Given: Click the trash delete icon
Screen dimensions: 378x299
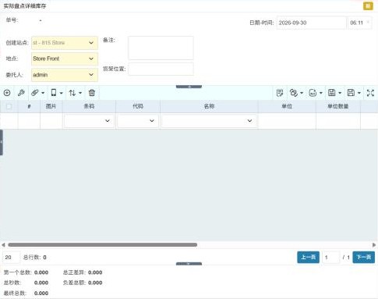Looking at the screenshot, I should click(x=92, y=93).
